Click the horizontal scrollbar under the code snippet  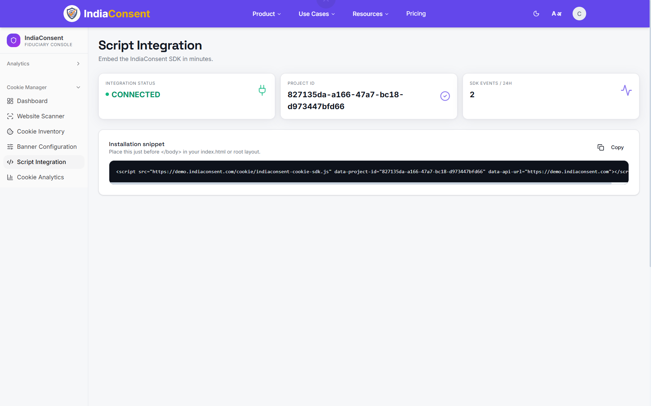pos(360,183)
